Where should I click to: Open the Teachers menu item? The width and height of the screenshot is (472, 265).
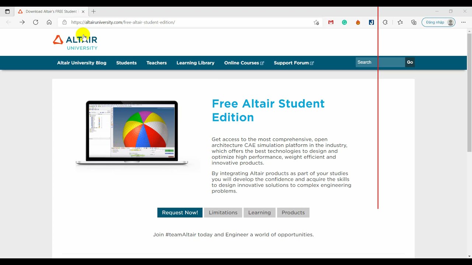[x=157, y=63]
